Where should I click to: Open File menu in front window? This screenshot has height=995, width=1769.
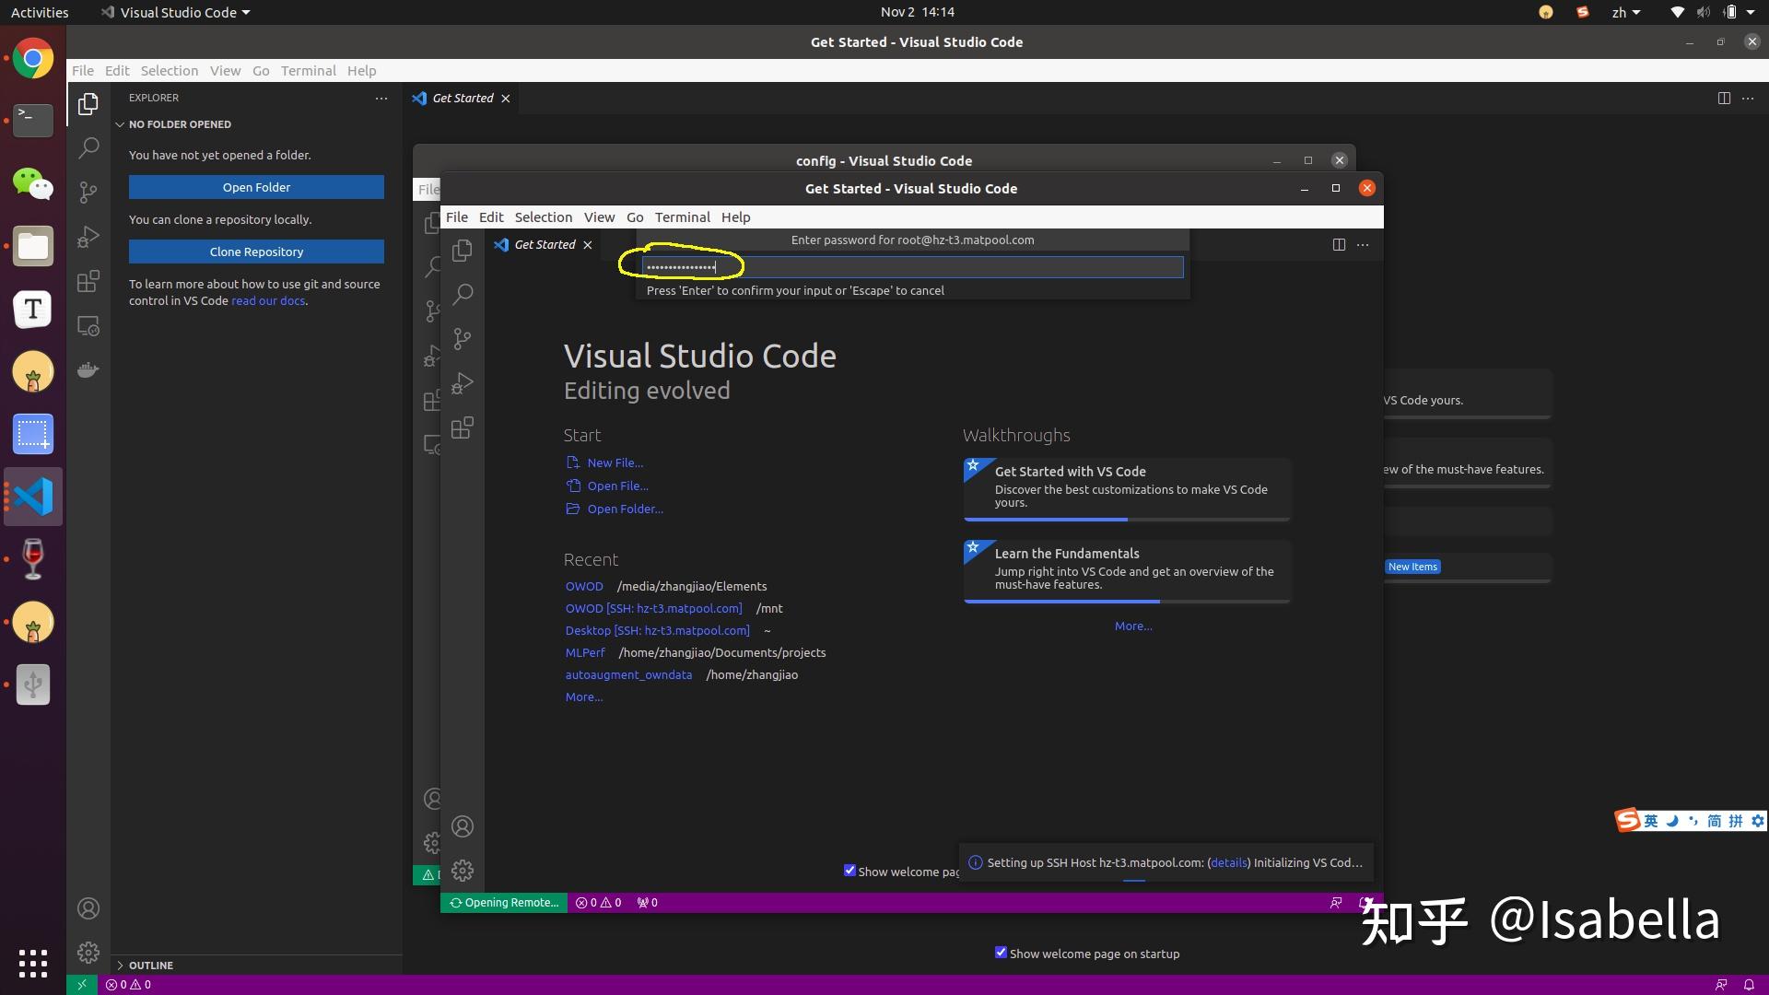457,217
